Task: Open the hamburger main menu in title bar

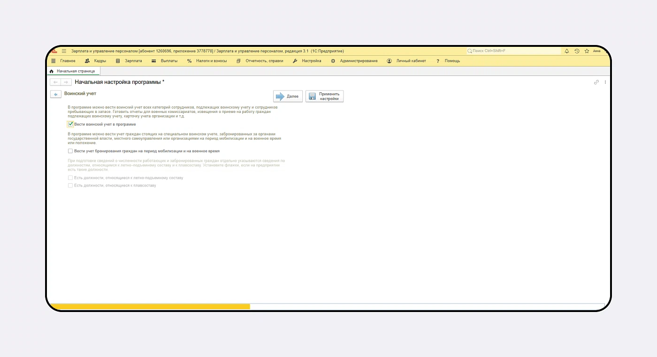Action: (64, 51)
